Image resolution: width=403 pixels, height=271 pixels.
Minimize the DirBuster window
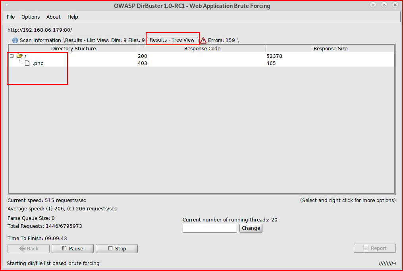[373, 5]
